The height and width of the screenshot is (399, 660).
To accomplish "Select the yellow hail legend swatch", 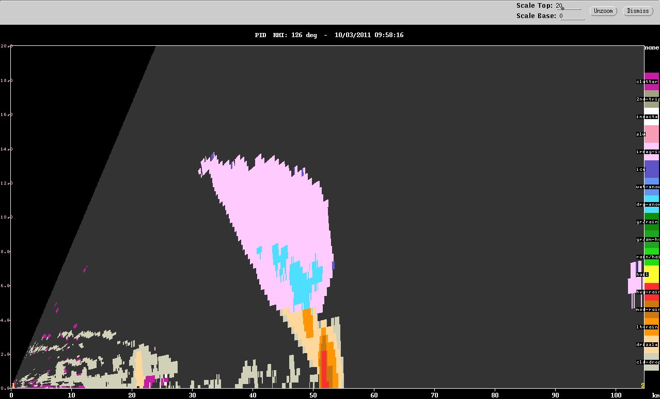I will pyautogui.click(x=652, y=274).
